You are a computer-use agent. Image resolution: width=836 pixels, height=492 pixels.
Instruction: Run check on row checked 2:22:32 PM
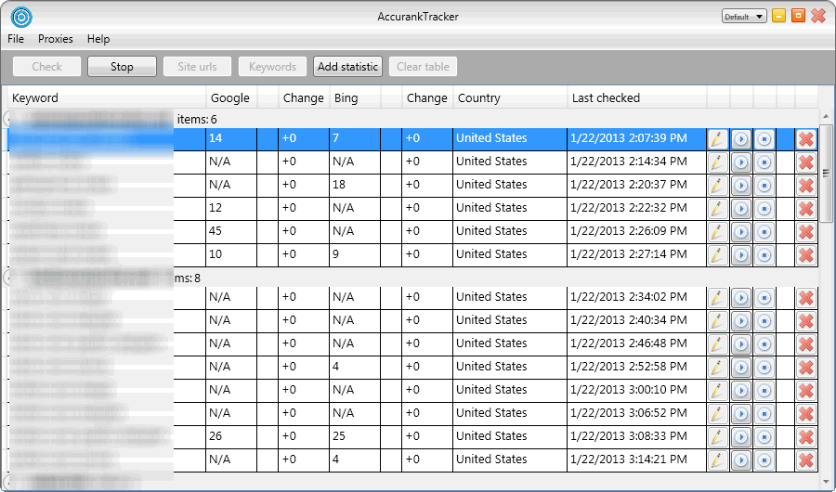pos(740,209)
